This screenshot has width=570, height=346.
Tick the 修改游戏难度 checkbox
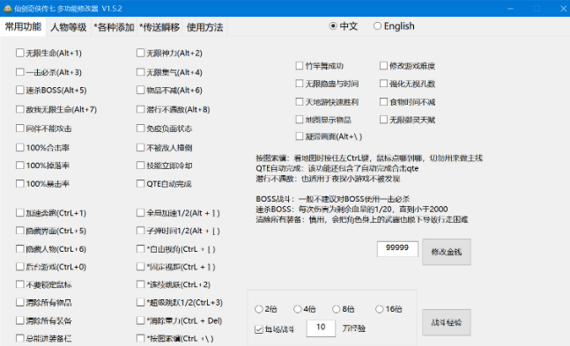383,65
